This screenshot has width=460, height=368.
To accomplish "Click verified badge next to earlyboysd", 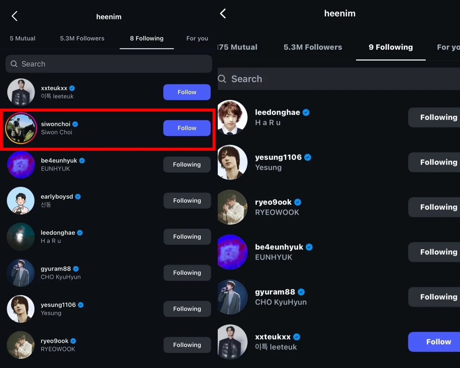I will (x=78, y=197).
